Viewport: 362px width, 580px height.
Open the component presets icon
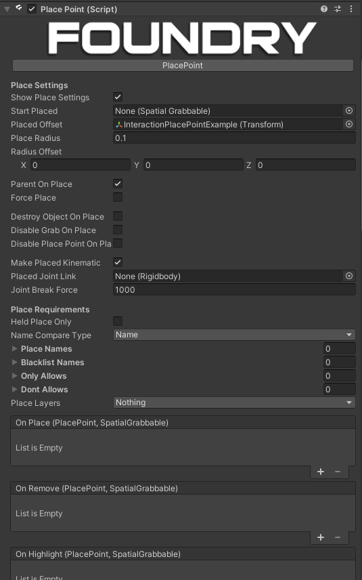click(338, 9)
